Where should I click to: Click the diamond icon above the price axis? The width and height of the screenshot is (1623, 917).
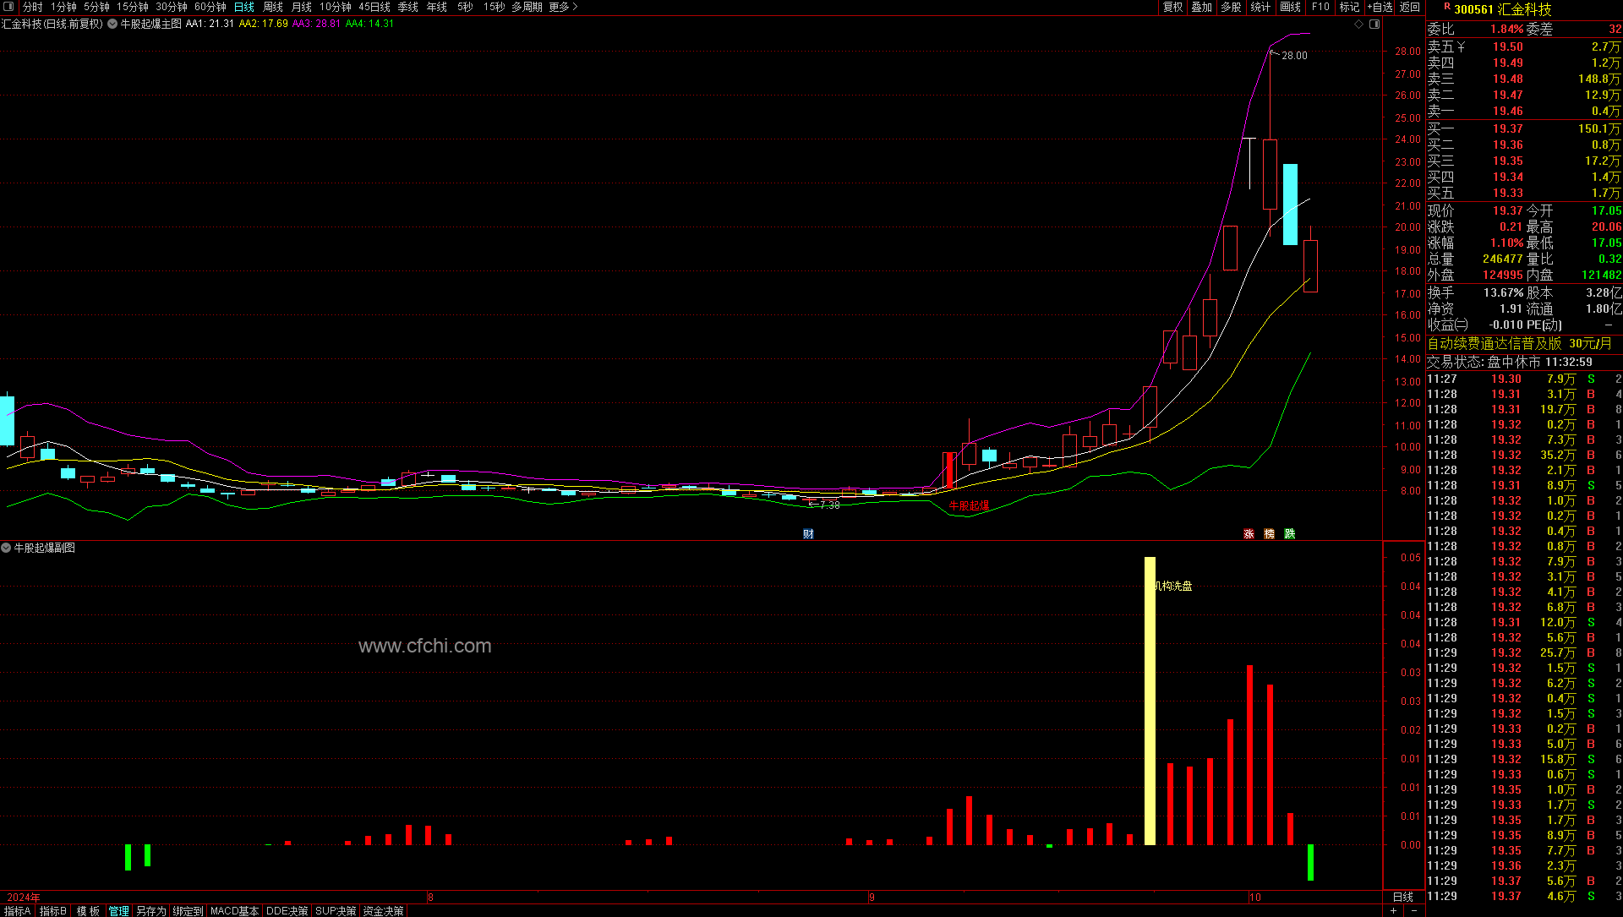pyautogui.click(x=1359, y=25)
